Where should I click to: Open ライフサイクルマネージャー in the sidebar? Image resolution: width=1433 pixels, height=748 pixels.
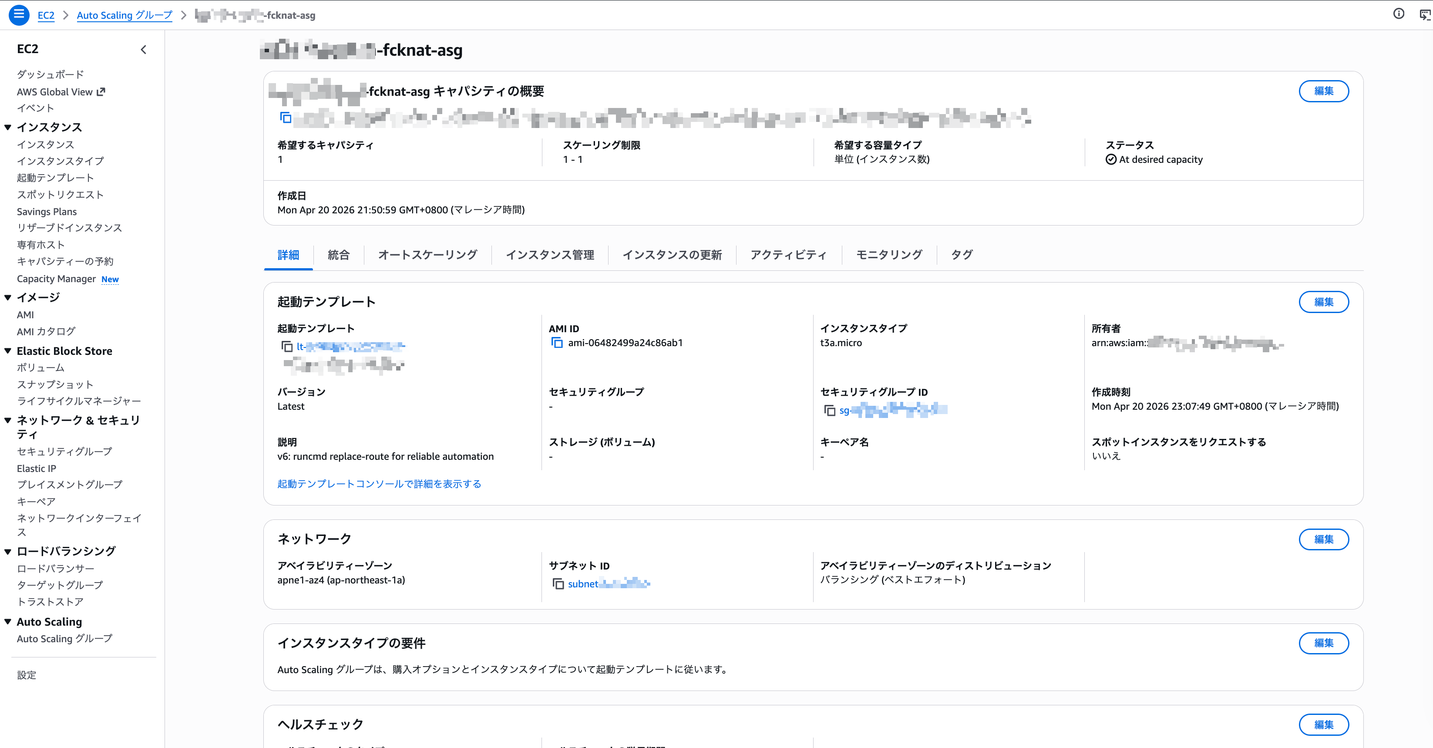click(79, 401)
